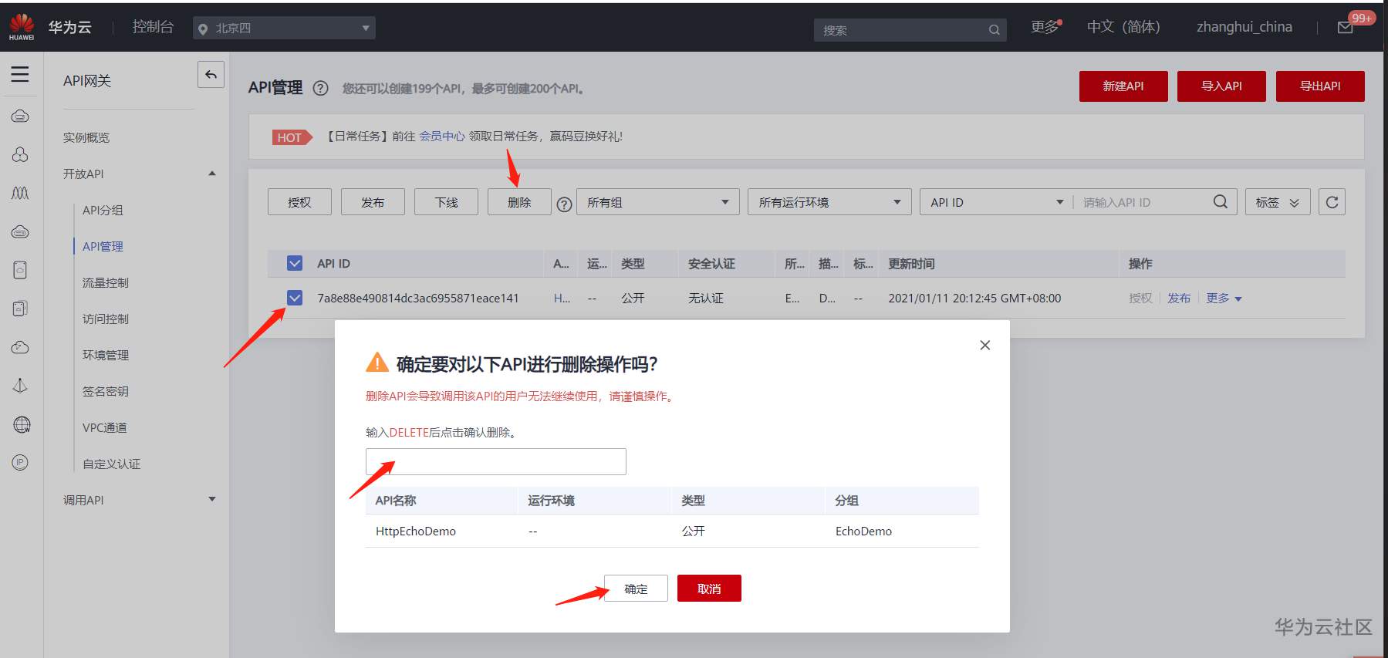Click the 更新时间 column header

point(911,264)
